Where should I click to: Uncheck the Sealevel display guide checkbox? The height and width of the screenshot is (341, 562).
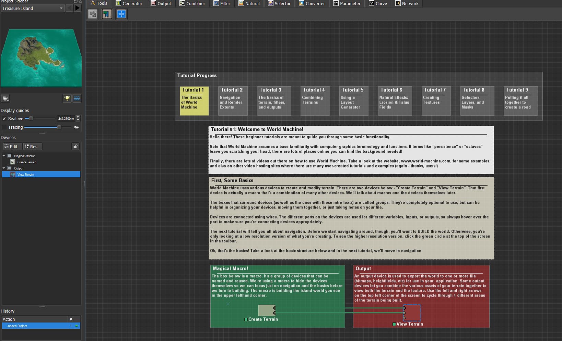pos(4,118)
